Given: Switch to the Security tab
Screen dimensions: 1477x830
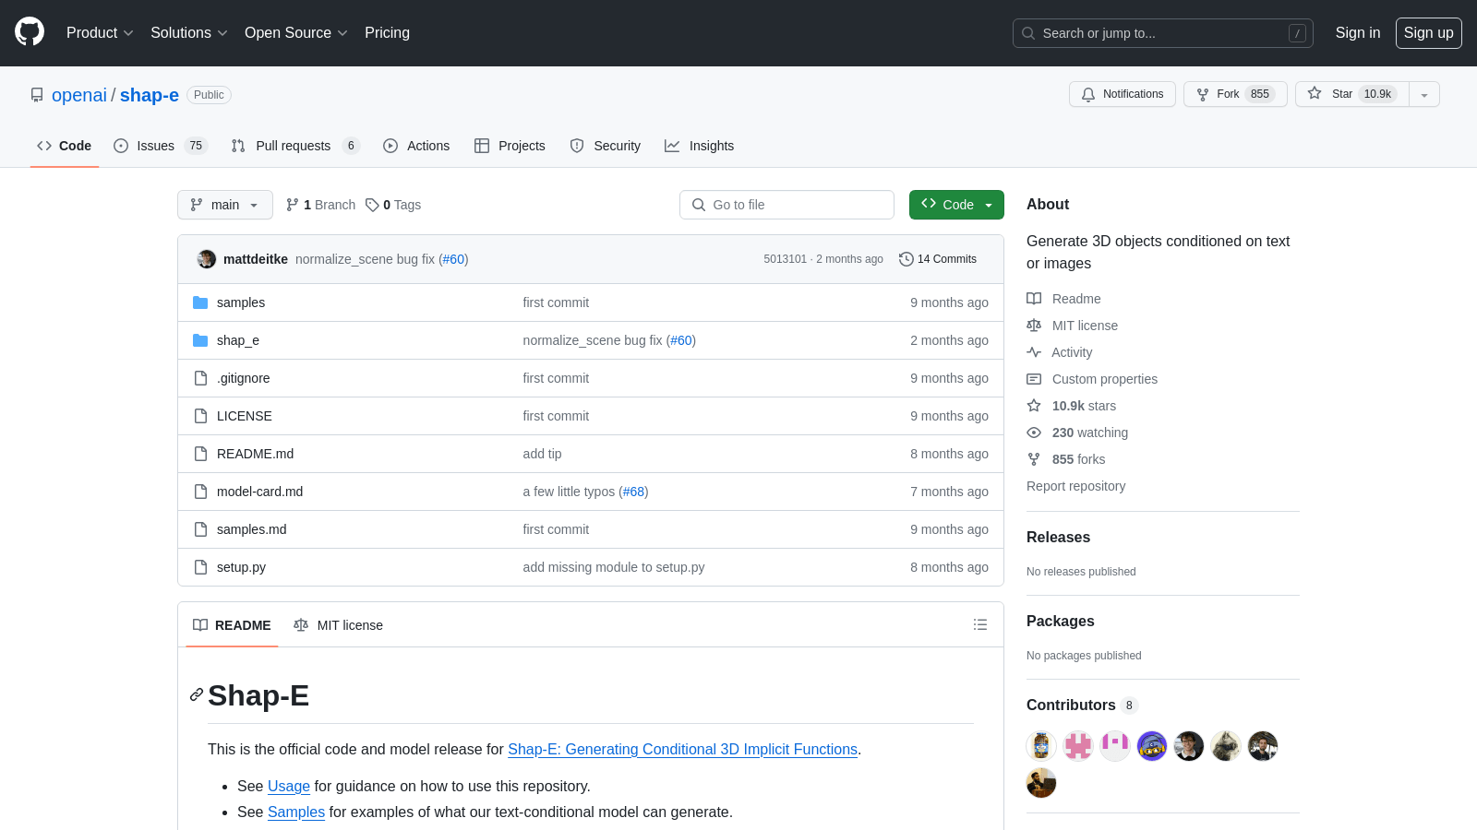Looking at the screenshot, I should (606, 146).
